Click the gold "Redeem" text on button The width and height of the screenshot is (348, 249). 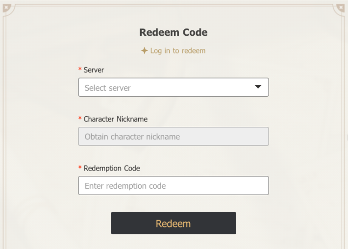[x=173, y=224]
